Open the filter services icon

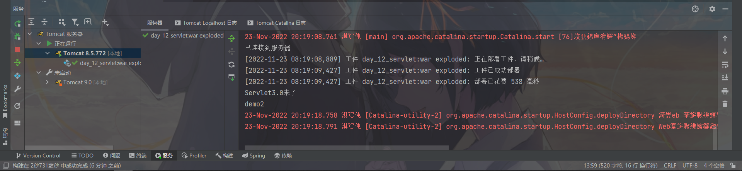pos(75,22)
